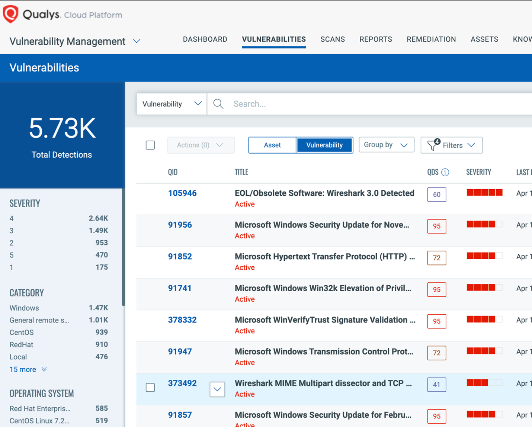Screen dimensions: 532x427
Task: Check the checkbox for QID 373492
Action: click(x=150, y=387)
